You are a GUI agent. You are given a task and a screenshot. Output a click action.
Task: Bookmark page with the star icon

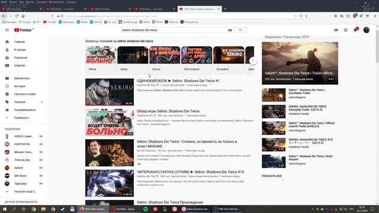point(307,16)
